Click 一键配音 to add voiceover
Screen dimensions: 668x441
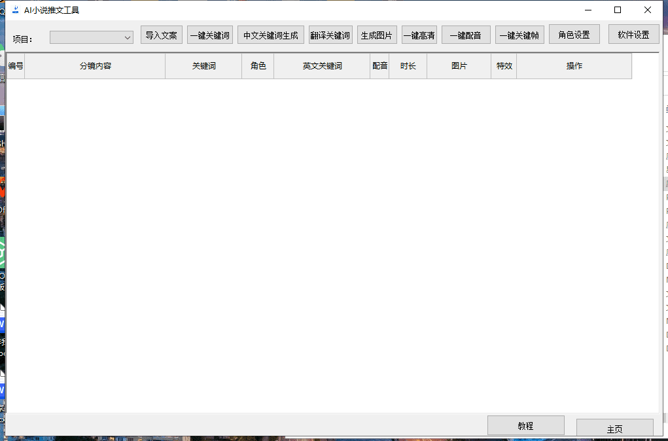click(x=466, y=35)
